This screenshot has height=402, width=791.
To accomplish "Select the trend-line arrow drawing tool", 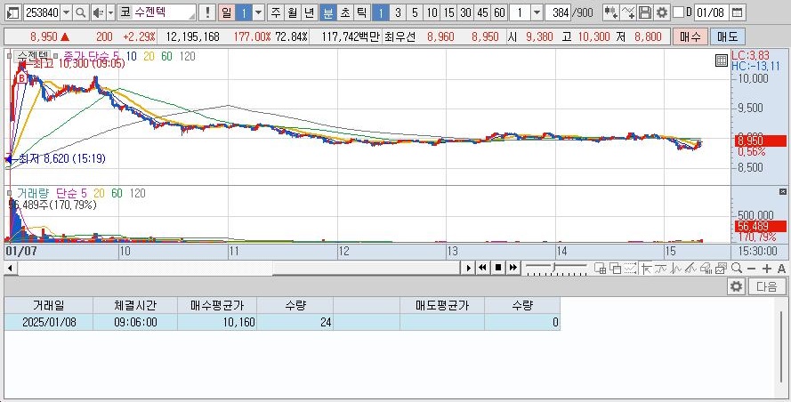I will (646, 269).
